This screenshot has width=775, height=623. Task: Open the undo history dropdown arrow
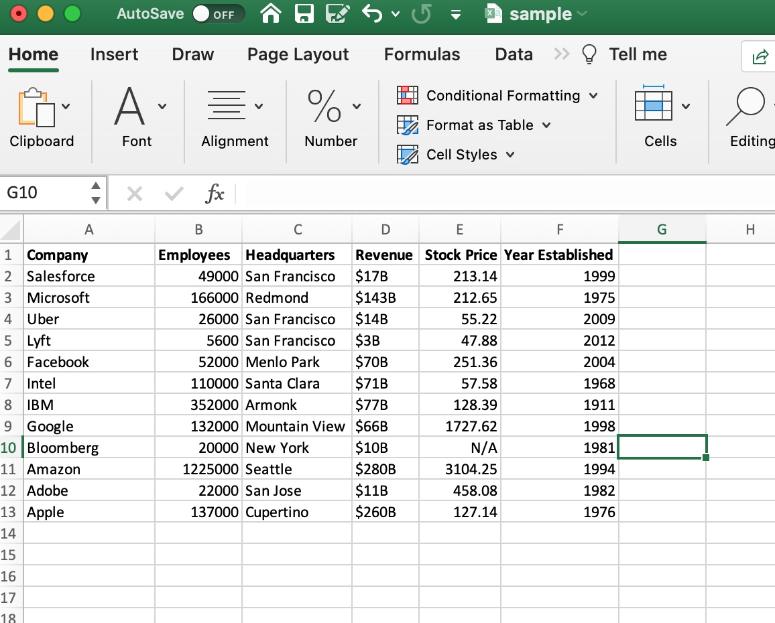click(x=396, y=14)
